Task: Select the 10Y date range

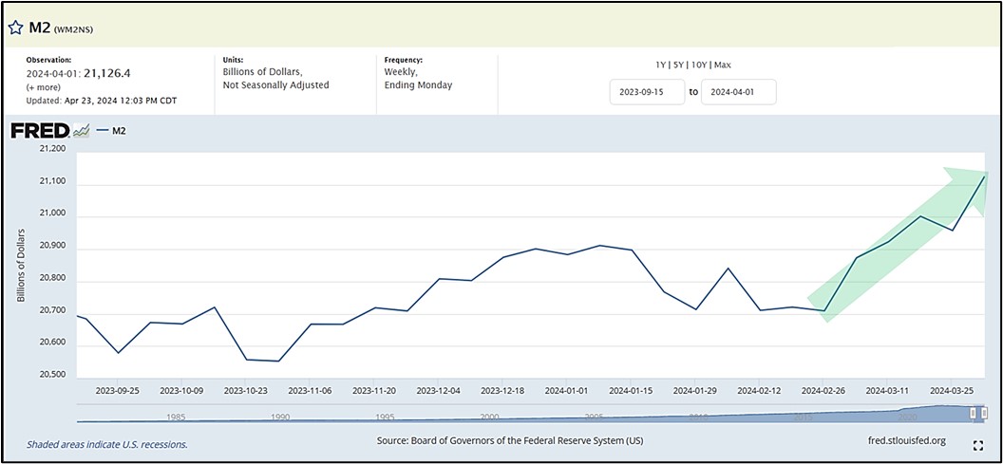Action: (x=698, y=64)
